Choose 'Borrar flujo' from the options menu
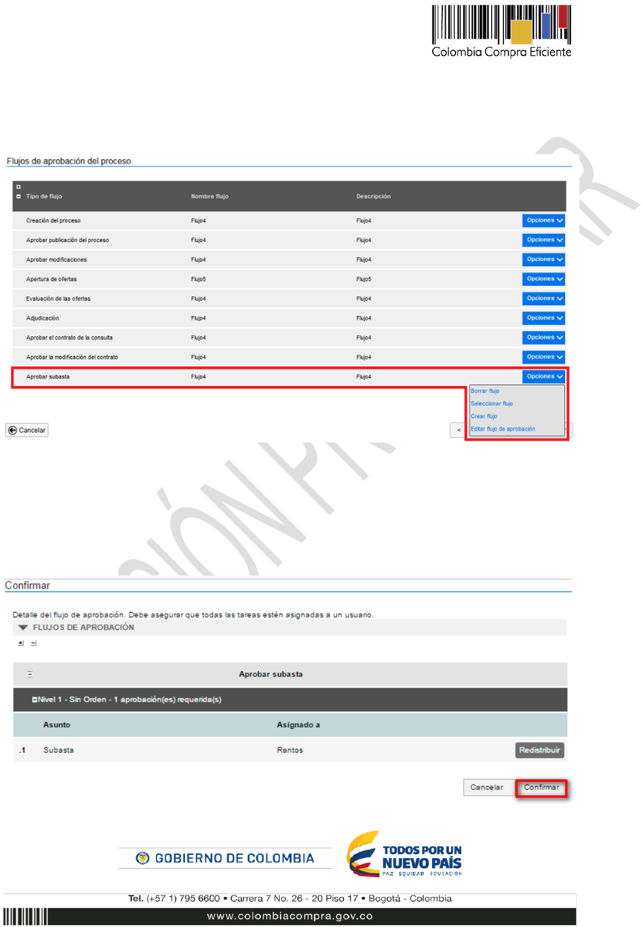Viewport: 641px width, 927px height. click(x=485, y=391)
